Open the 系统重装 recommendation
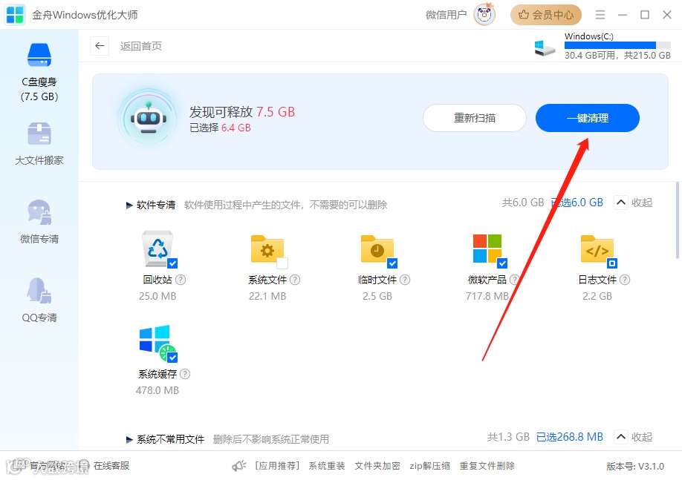The height and width of the screenshot is (480, 682). pos(327,466)
